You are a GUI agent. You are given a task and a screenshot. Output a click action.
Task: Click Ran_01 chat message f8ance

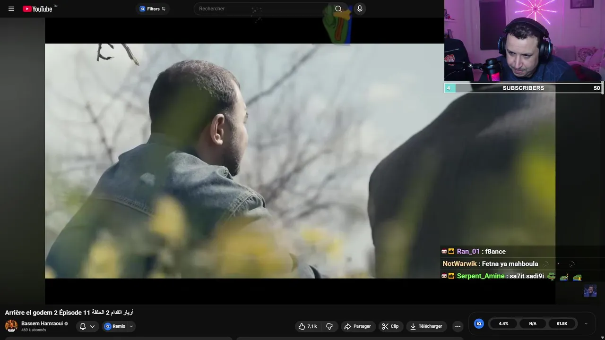point(474,252)
